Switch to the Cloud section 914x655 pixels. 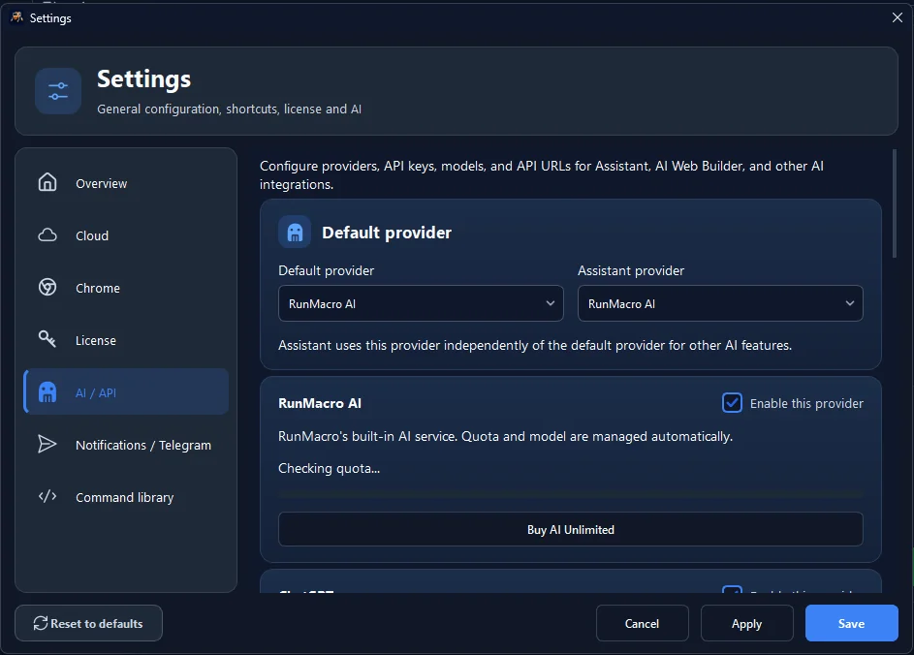pyautogui.click(x=126, y=235)
